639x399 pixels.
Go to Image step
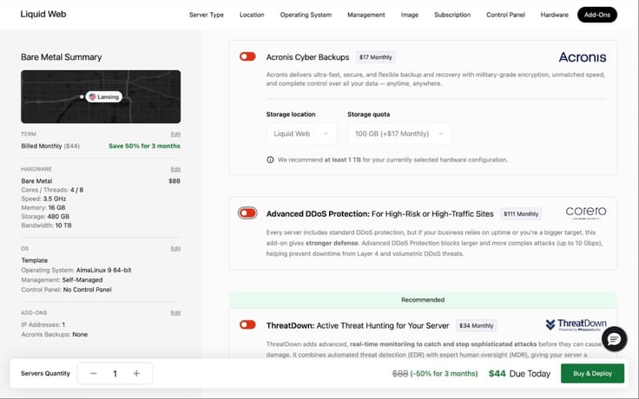[410, 15]
